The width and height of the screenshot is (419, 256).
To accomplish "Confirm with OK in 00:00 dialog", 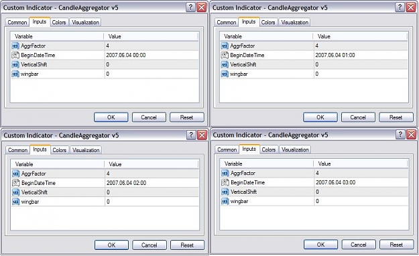I will (111, 117).
